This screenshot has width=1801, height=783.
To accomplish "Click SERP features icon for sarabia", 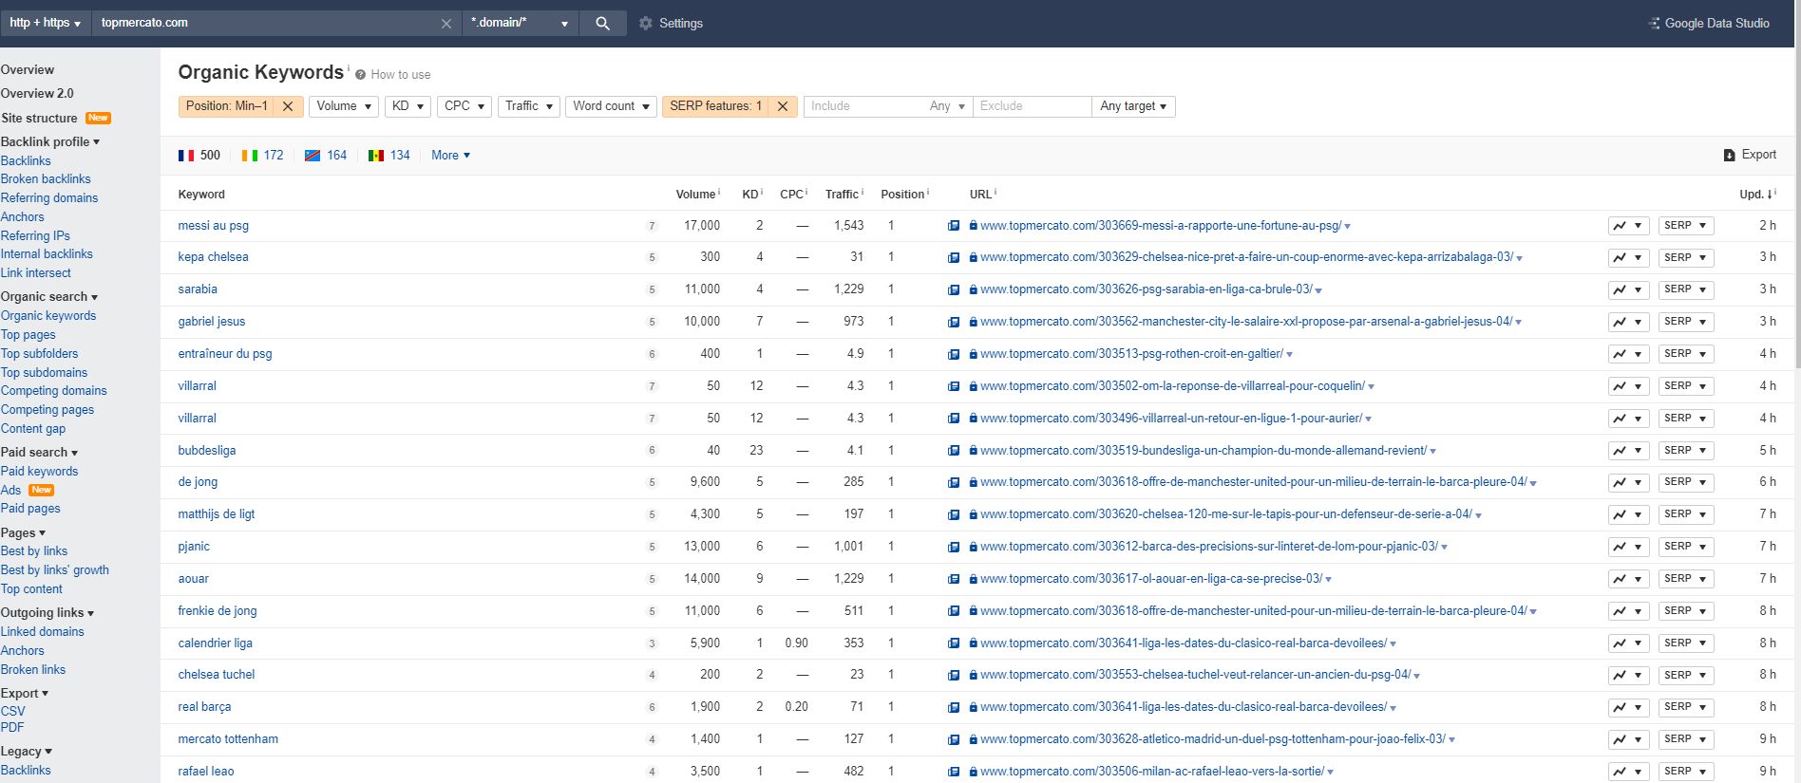I will [954, 289].
